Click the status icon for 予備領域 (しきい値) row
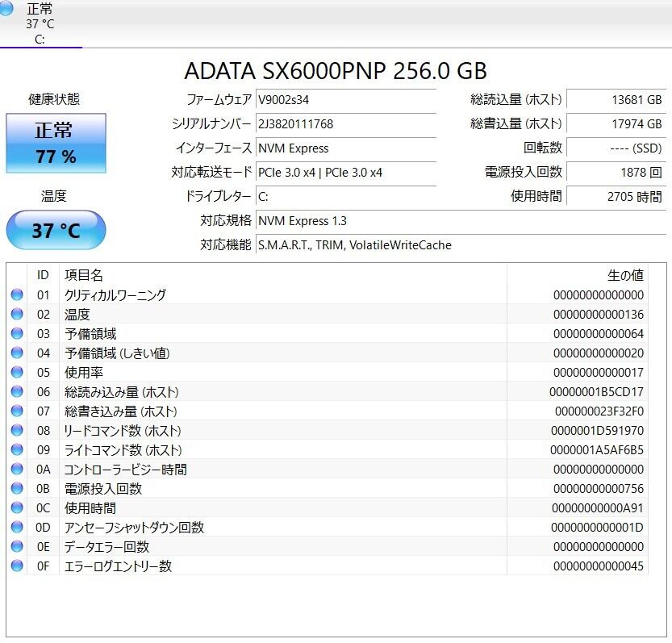Screen dimensions: 672x643 coord(17,353)
